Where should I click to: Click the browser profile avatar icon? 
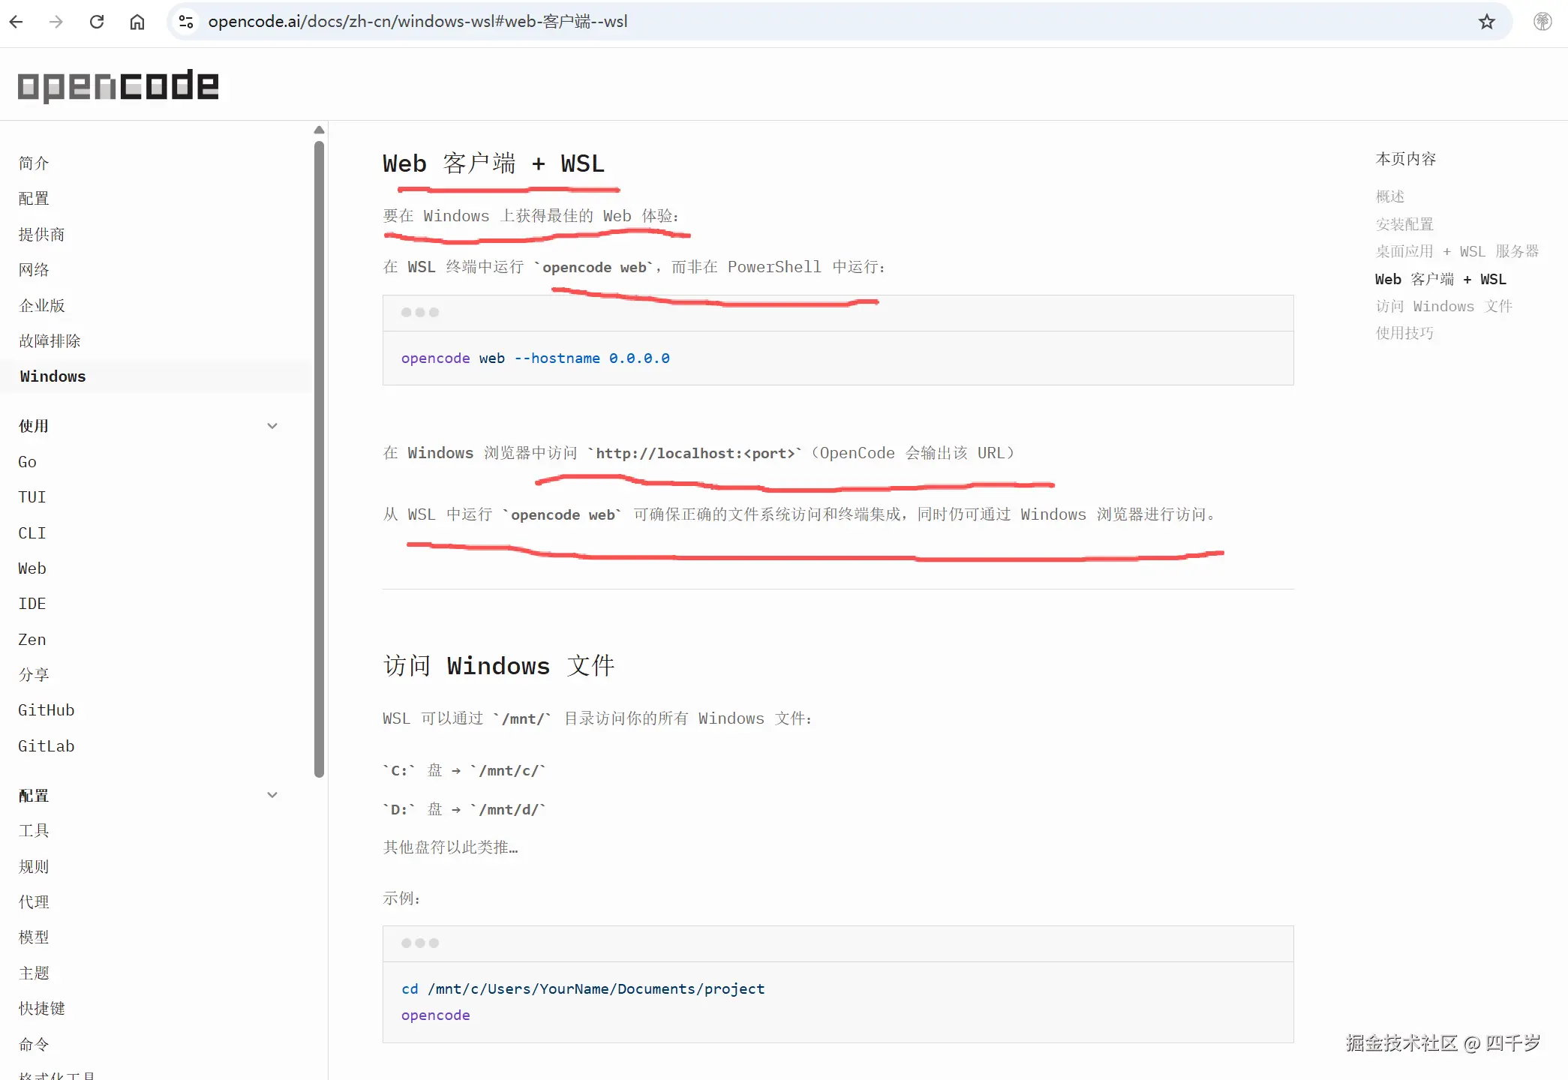(1542, 21)
